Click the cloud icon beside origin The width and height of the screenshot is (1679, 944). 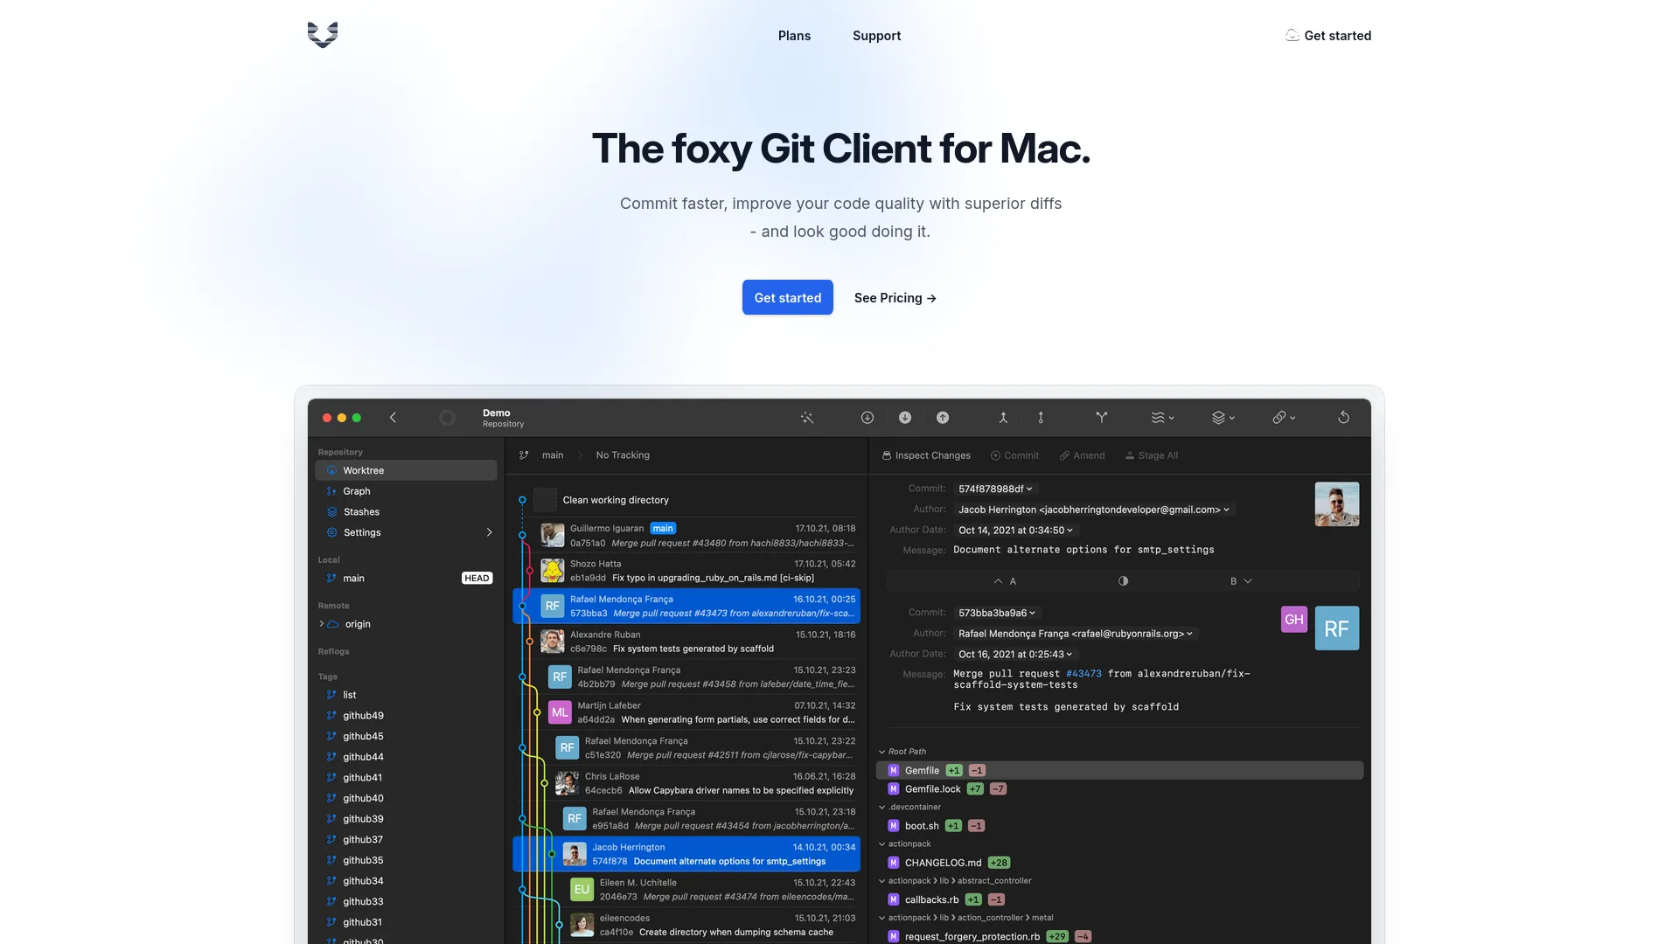click(x=333, y=624)
